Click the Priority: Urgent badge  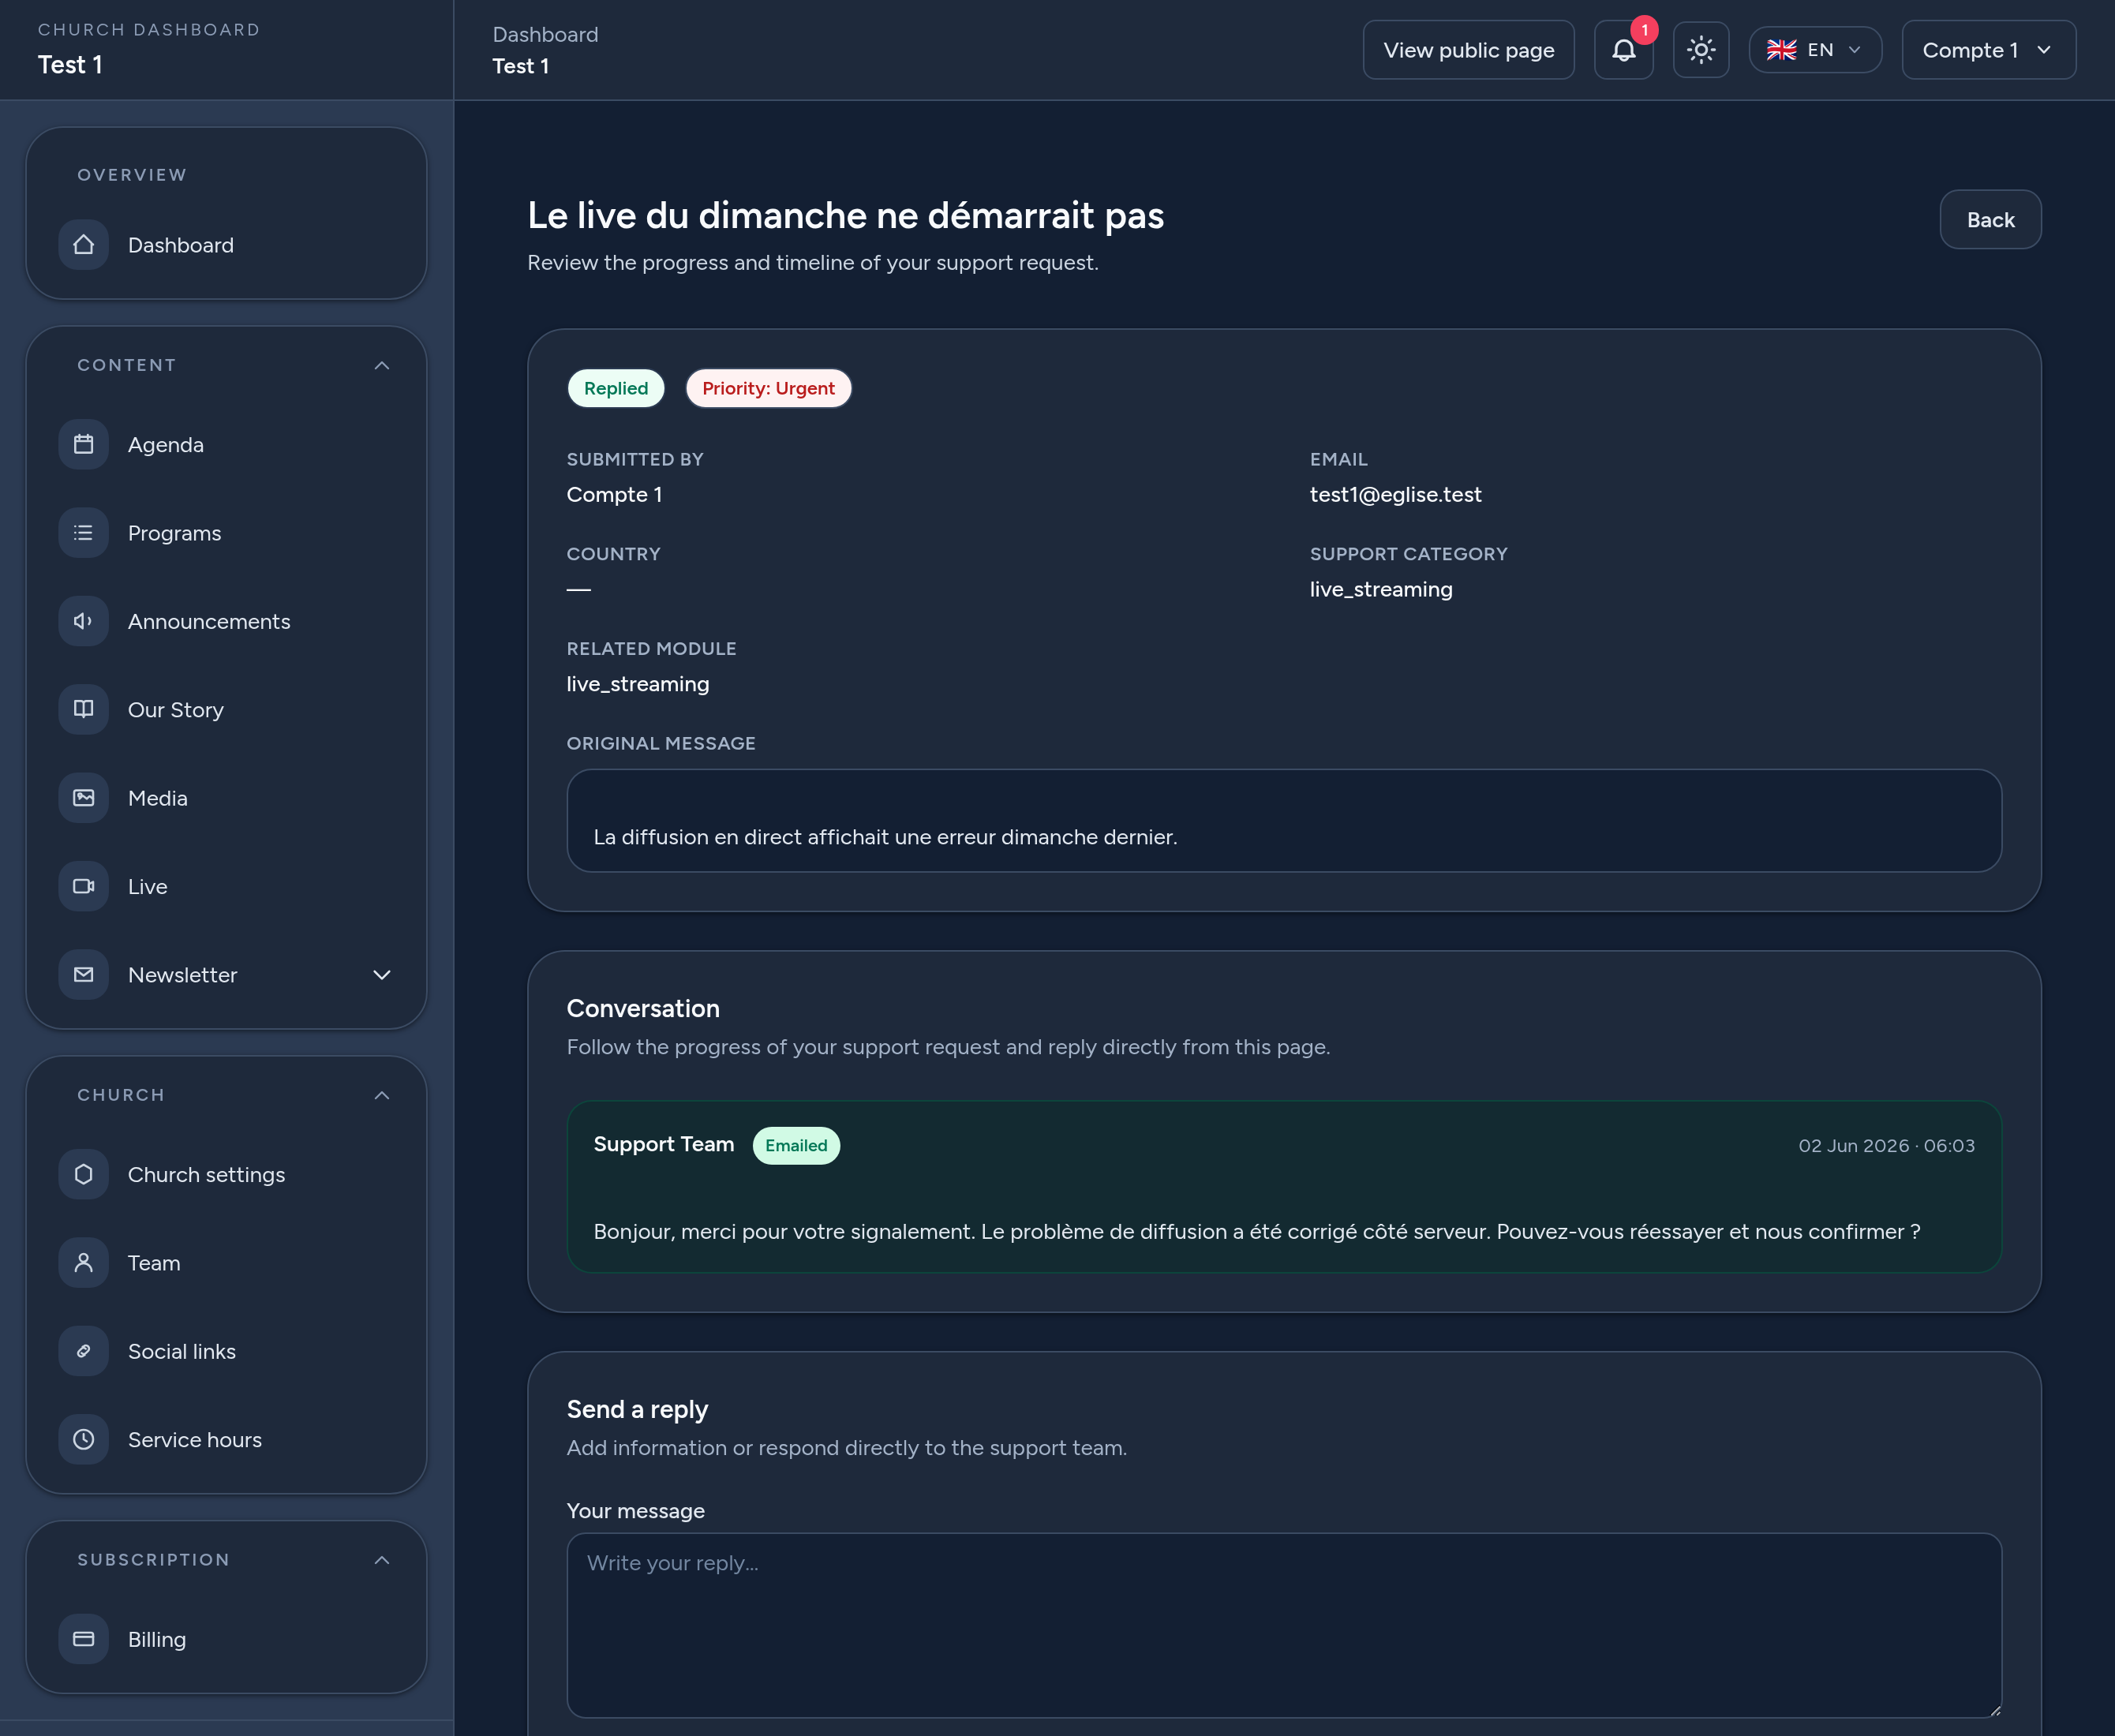[768, 389]
